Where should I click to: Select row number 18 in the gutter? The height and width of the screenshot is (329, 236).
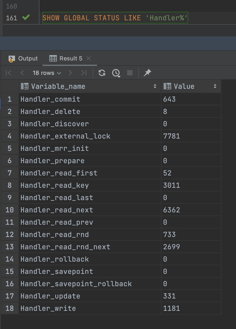pyautogui.click(x=10, y=308)
